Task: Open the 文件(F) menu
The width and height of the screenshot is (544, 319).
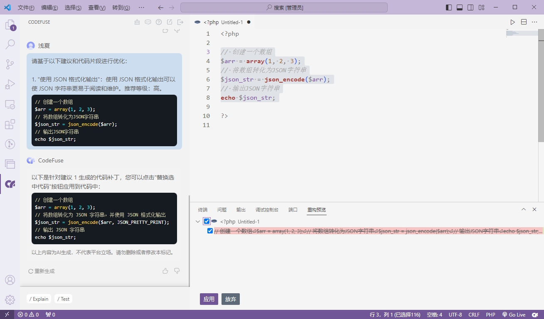Action: 26,7
